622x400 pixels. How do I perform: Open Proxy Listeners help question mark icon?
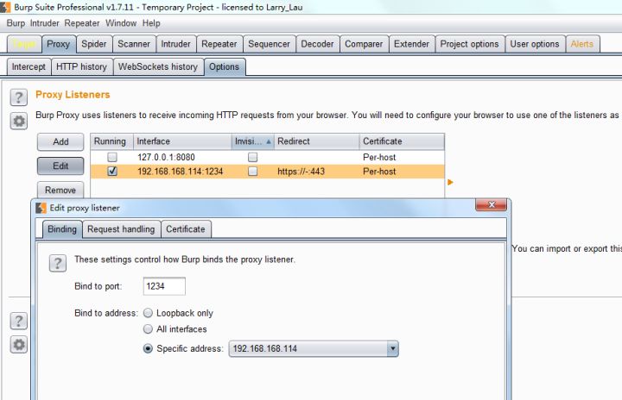(x=19, y=97)
